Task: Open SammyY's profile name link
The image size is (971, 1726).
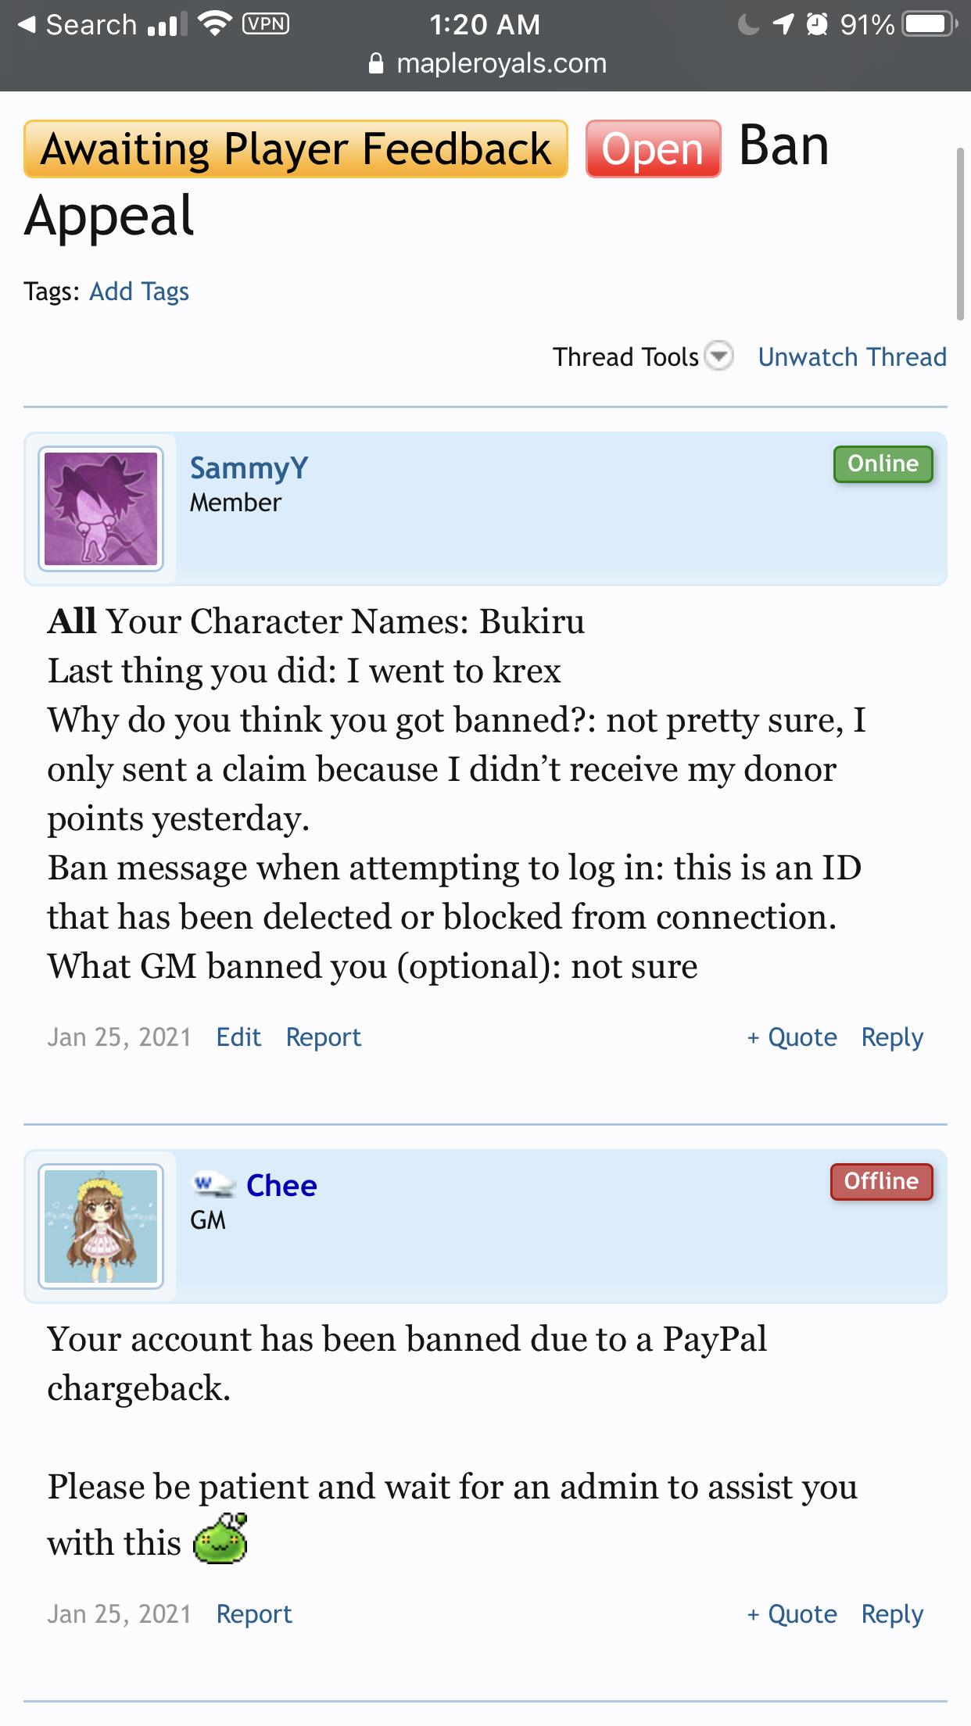Action: point(249,467)
